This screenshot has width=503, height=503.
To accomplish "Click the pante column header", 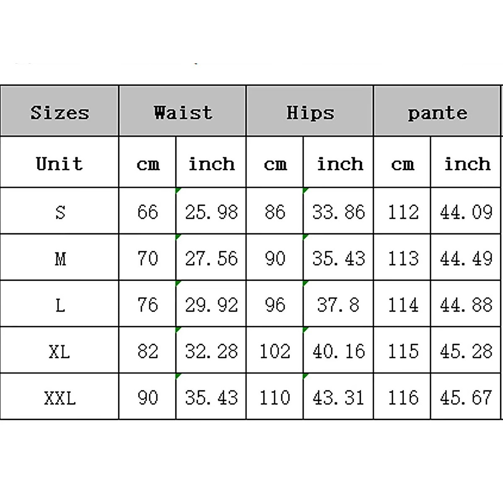I will (x=437, y=111).
